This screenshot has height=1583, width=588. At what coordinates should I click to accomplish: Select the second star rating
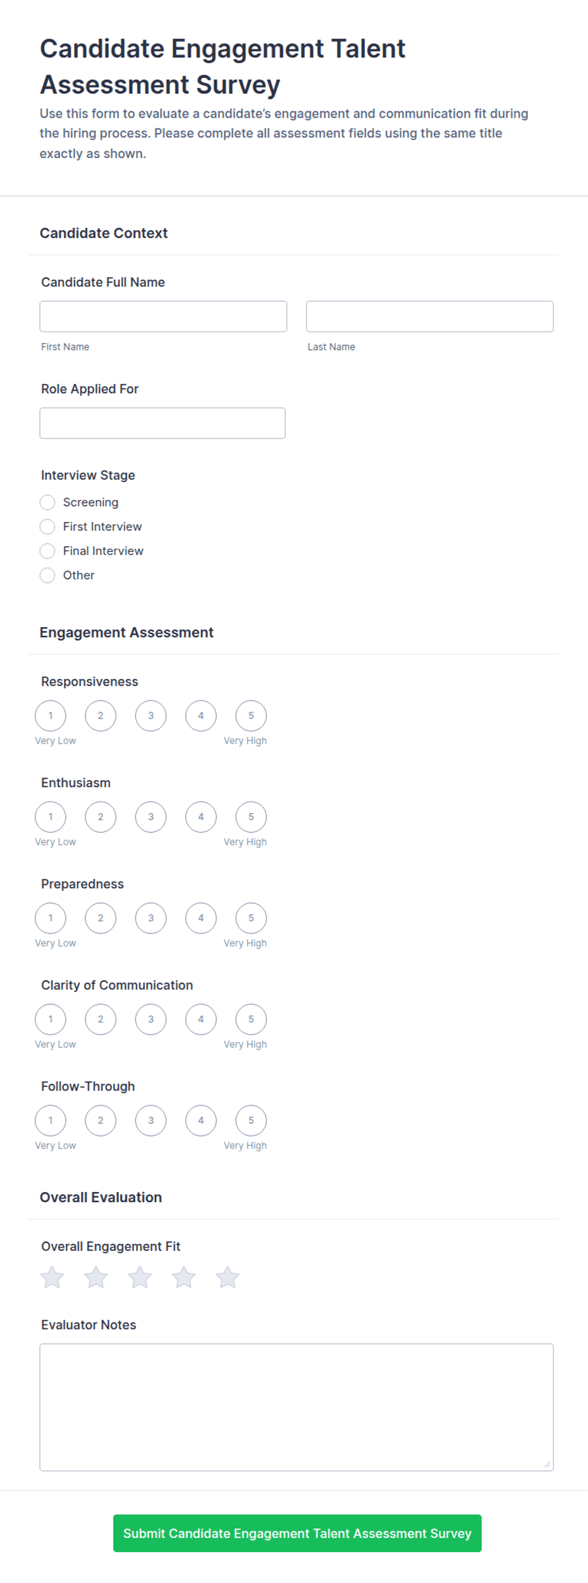[x=96, y=1277]
